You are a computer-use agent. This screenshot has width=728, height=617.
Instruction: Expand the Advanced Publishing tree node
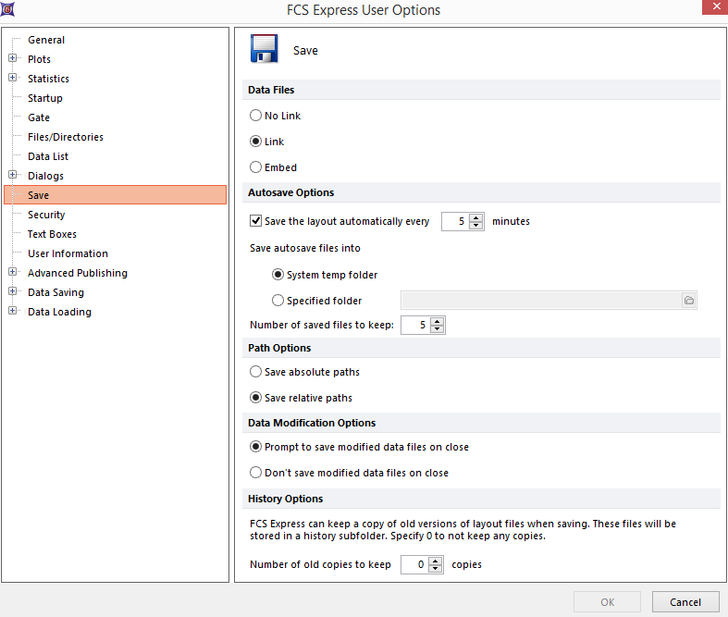click(13, 273)
